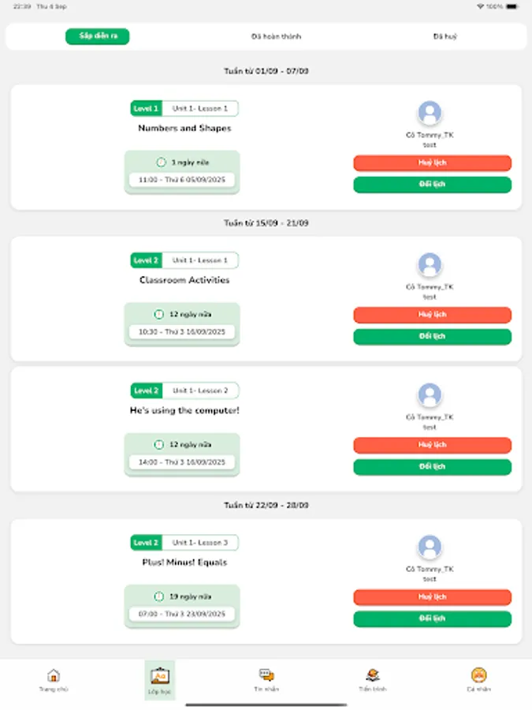Image resolution: width=532 pixels, height=710 pixels.
Task: Click clock icon beside 19 ngày nữa
Action: [x=158, y=596]
